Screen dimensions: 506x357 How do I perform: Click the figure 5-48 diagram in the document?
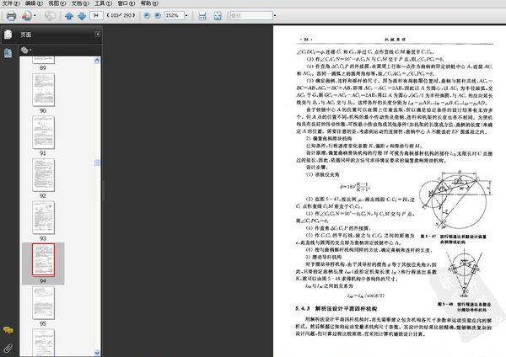pos(465,274)
